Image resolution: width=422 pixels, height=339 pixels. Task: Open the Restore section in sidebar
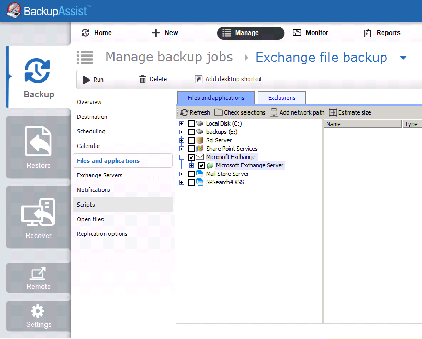38,147
